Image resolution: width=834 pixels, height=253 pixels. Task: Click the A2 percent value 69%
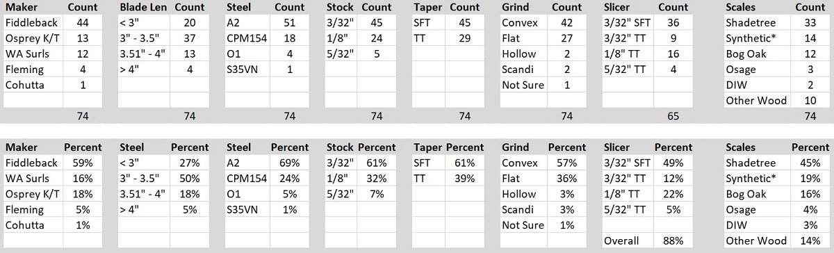[x=289, y=163]
